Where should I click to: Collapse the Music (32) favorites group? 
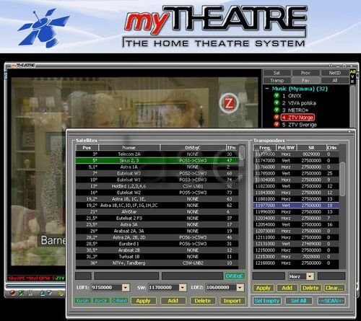tap(267, 89)
